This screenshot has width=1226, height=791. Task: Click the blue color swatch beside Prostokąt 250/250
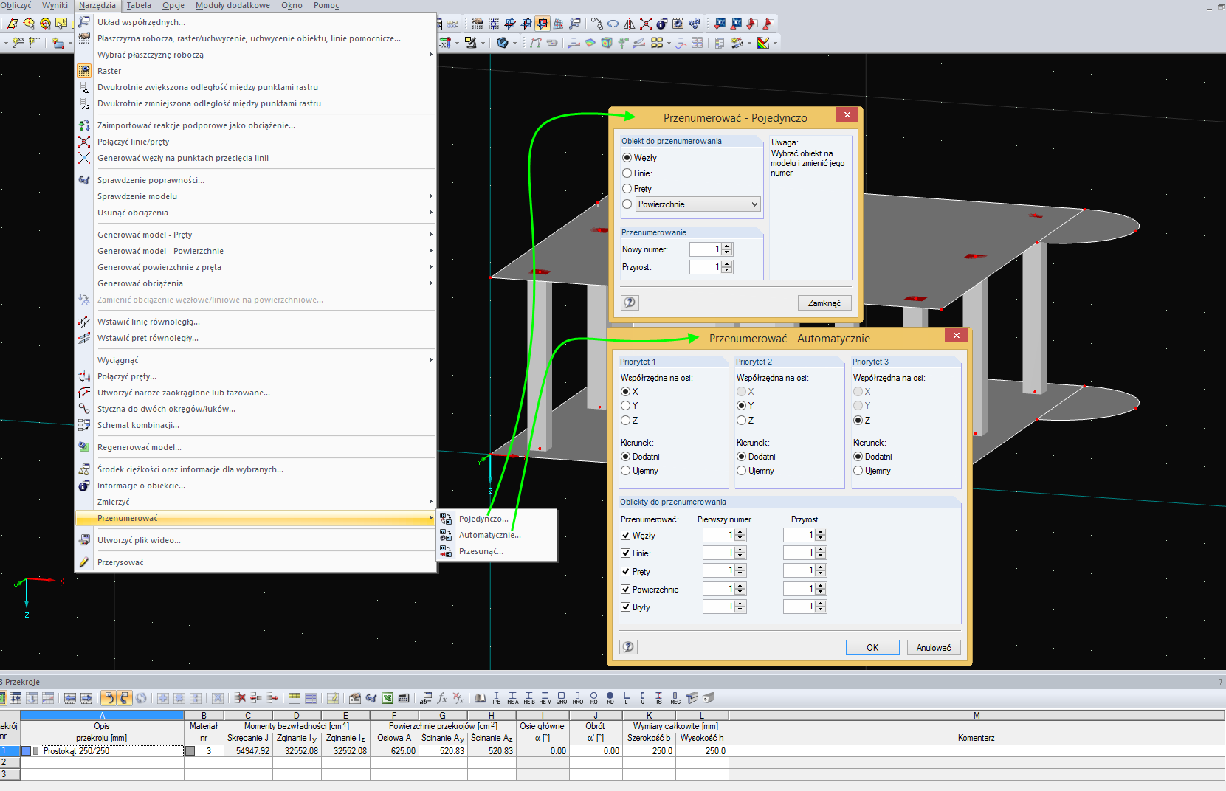pos(27,751)
